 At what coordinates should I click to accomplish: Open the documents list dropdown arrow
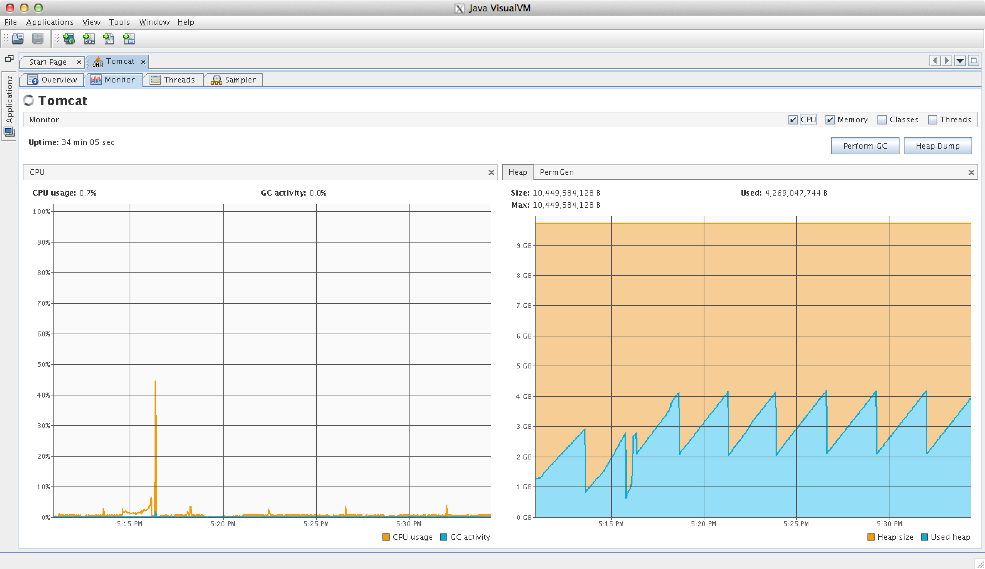(960, 60)
